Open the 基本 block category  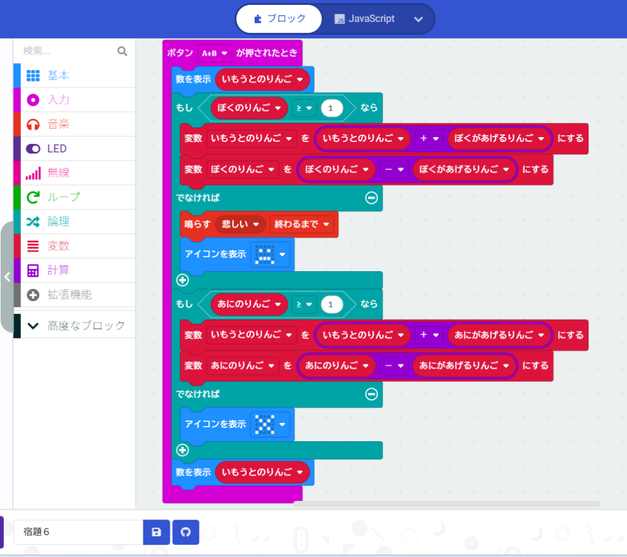[x=75, y=75]
